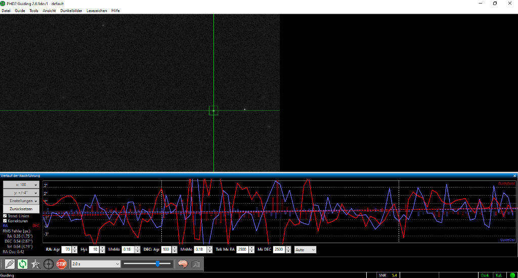518x278 pixels.
Task: Click the camera settings icon
Action: 196,264
